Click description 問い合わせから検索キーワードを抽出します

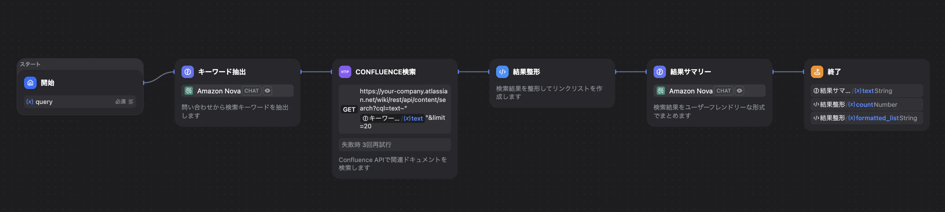(x=235, y=111)
